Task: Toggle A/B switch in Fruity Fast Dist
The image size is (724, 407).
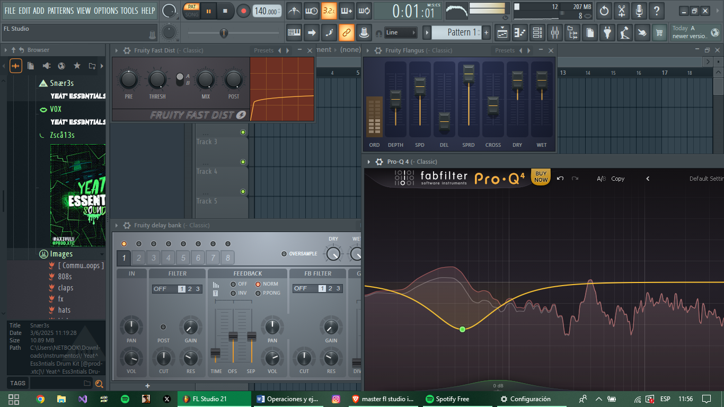Action: coord(180,79)
